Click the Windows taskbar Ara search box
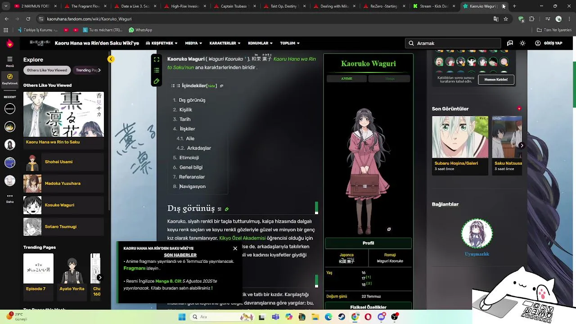 click(222, 317)
